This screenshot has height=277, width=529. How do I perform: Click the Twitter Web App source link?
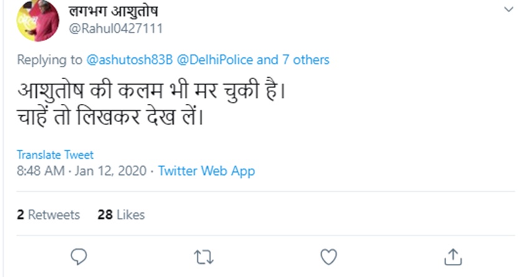pyautogui.click(x=207, y=171)
